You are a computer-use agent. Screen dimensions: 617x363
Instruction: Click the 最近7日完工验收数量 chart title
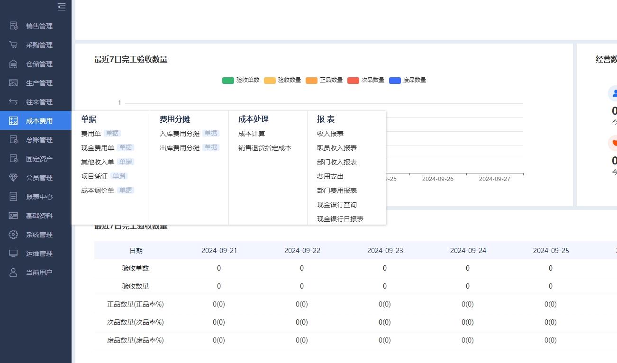pyautogui.click(x=131, y=59)
